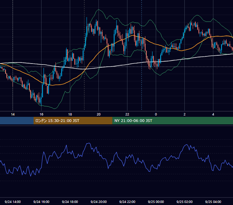
Task: Click the '16' hour label on price chart axis
Action: 41,114
